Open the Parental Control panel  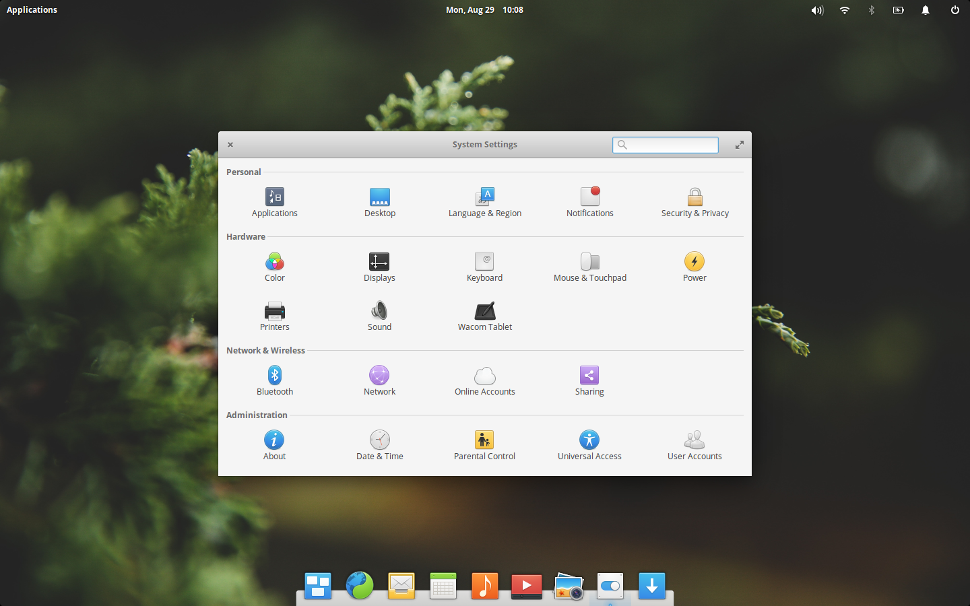484,446
